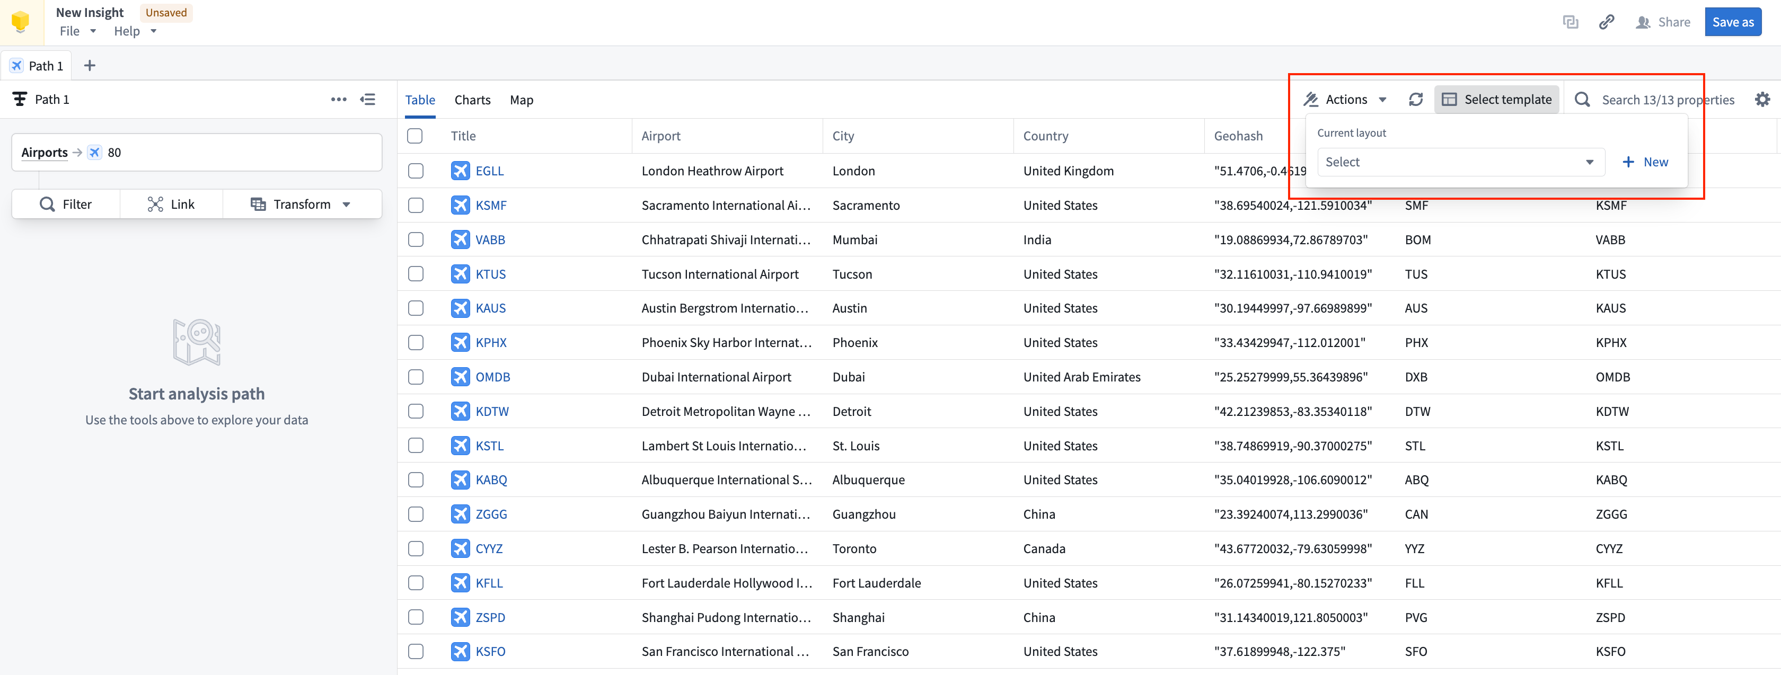Expand the Actions dropdown

[1345, 99]
